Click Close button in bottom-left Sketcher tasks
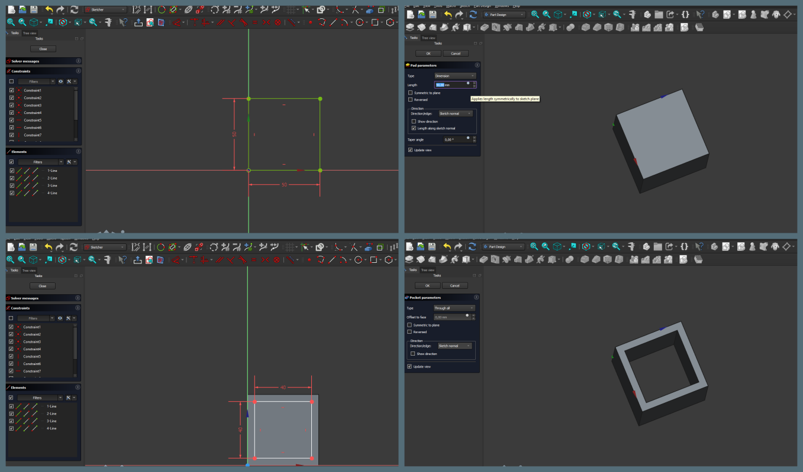The image size is (803, 472). 42,286
